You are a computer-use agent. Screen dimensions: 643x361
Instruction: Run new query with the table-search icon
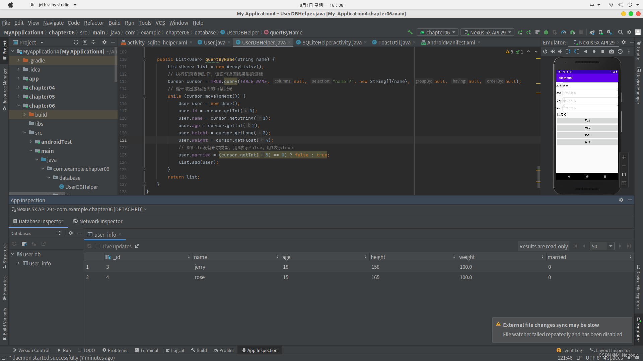tap(24, 244)
